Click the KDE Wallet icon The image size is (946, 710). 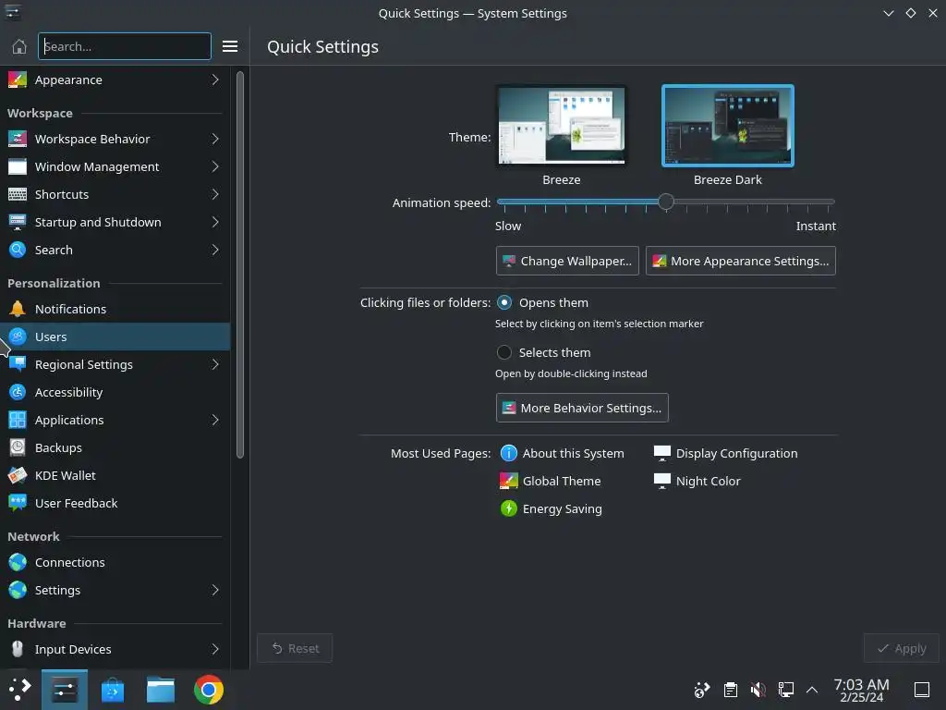18,476
